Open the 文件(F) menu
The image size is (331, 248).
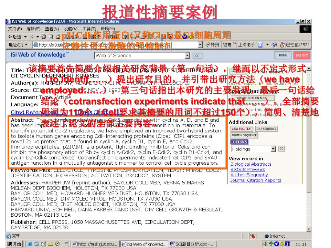tap(15, 29)
